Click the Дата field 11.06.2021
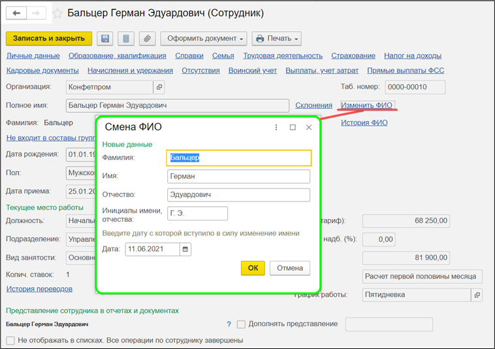495x349 pixels. pos(152,249)
